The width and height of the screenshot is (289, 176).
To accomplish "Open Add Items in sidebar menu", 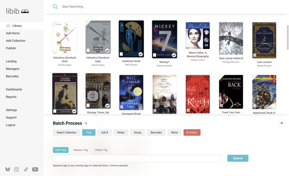I will [x=13, y=33].
